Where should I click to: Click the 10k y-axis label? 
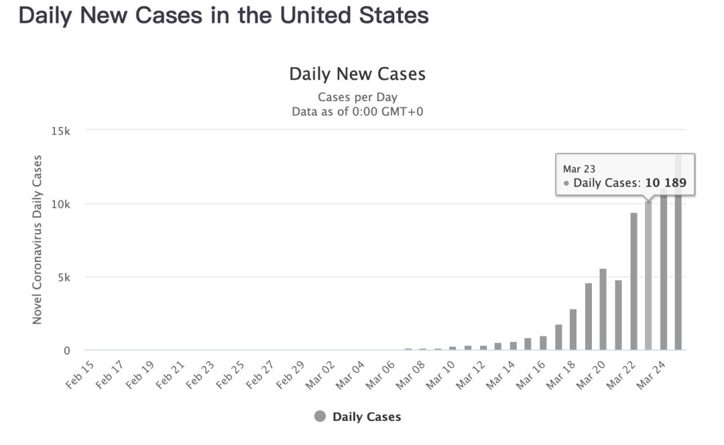(x=60, y=204)
